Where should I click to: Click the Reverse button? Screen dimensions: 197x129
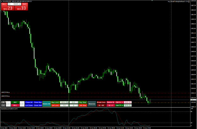[x=92, y=104]
